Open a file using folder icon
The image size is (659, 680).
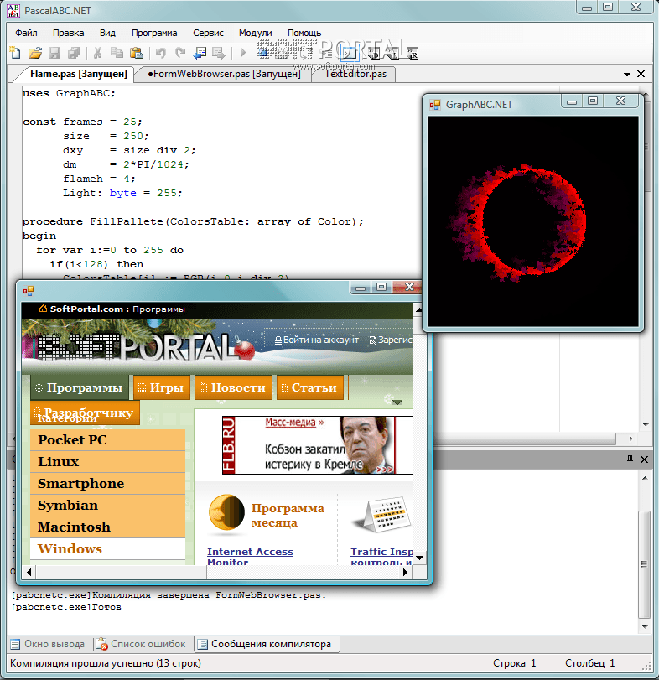click(x=34, y=53)
